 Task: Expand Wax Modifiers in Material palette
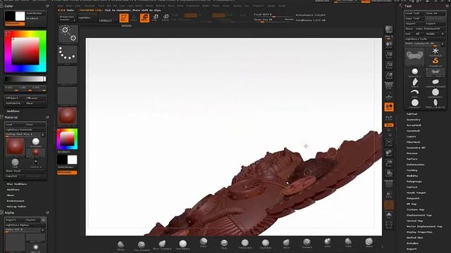click(x=17, y=184)
